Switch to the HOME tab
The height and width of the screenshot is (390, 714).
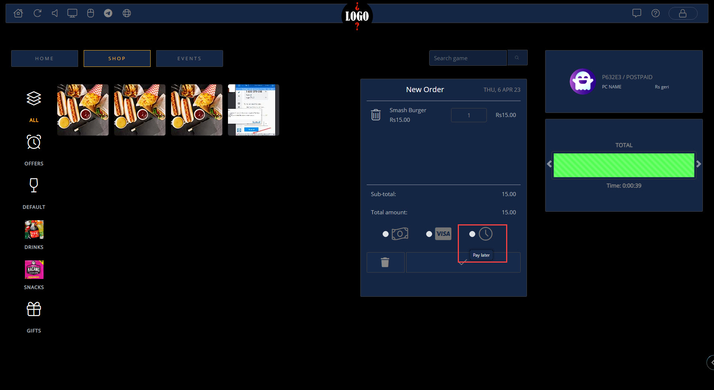pyautogui.click(x=45, y=58)
